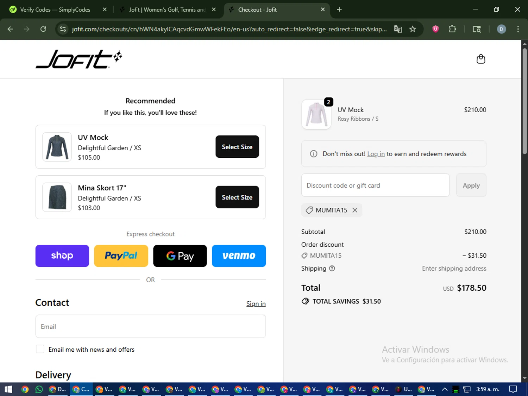Click the Log in rewards link
528x396 pixels.
click(x=376, y=154)
